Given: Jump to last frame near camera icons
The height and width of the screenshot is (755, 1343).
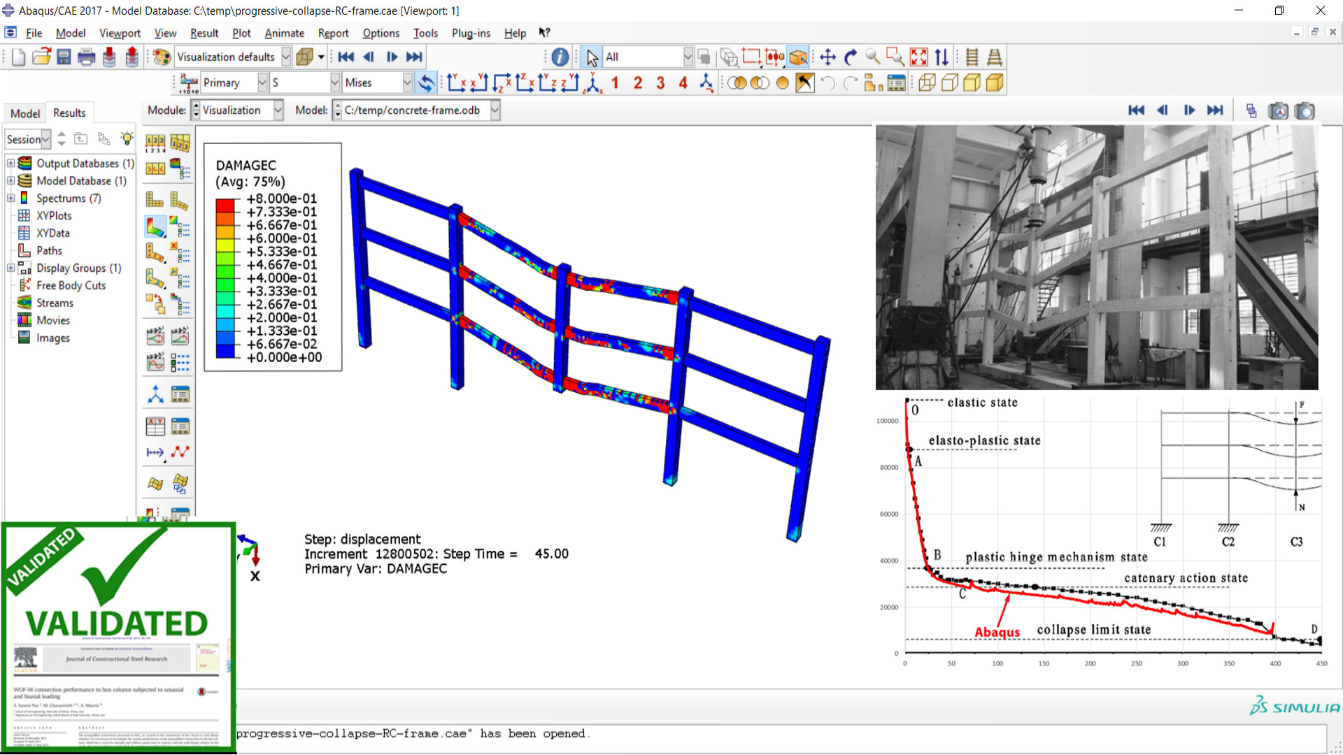Looking at the screenshot, I should coord(1216,110).
